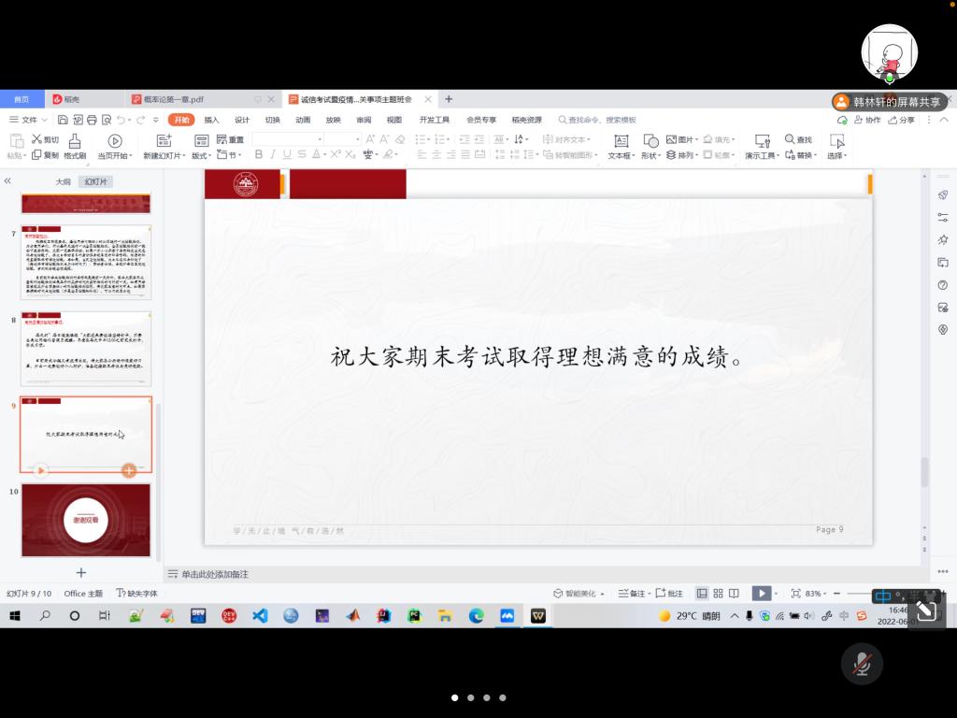957x718 pixels.
Task: Click the zoom slider in status bar
Action: pos(855,594)
